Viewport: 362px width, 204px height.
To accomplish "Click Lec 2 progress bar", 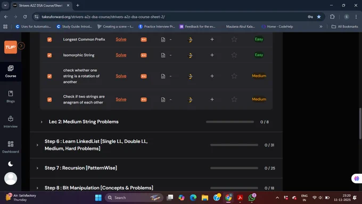I will 230,122.
